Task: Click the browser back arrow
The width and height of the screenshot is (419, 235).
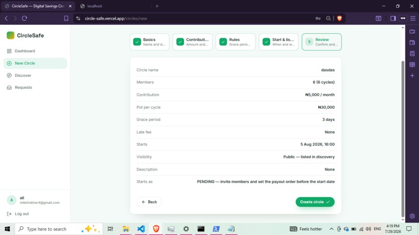Action: [x=6, y=18]
